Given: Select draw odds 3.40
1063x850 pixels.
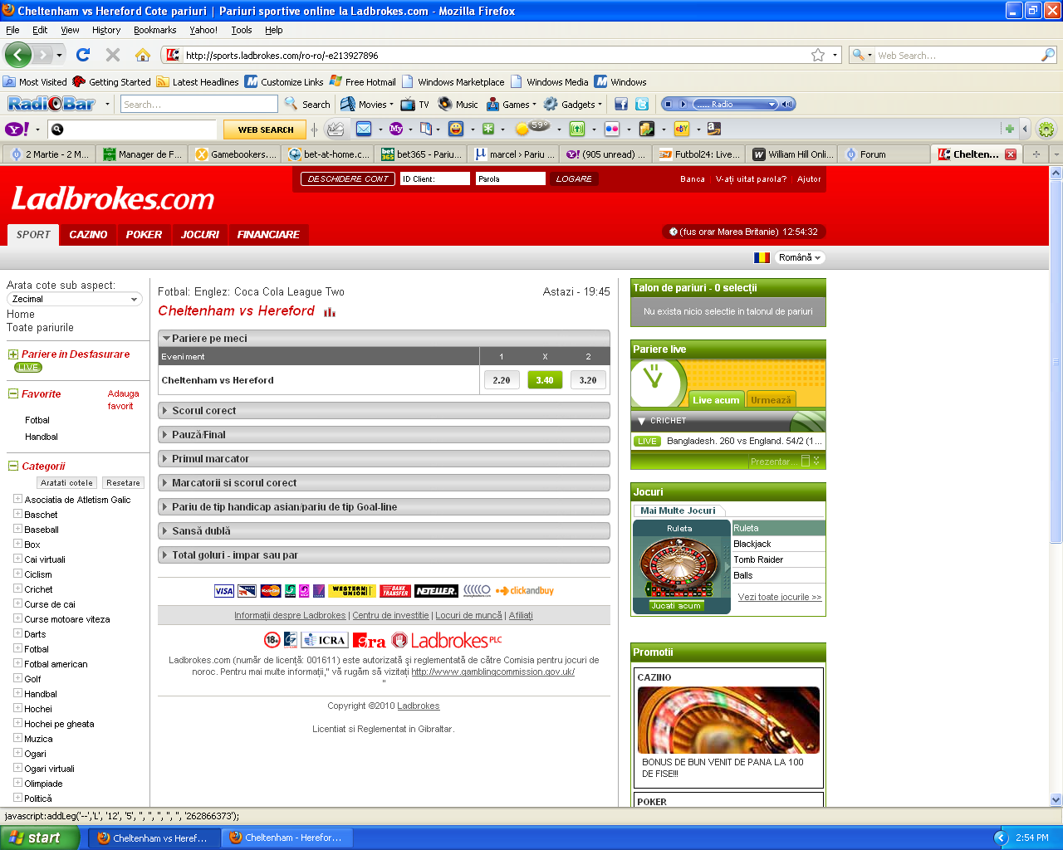Looking at the screenshot, I should pyautogui.click(x=545, y=380).
